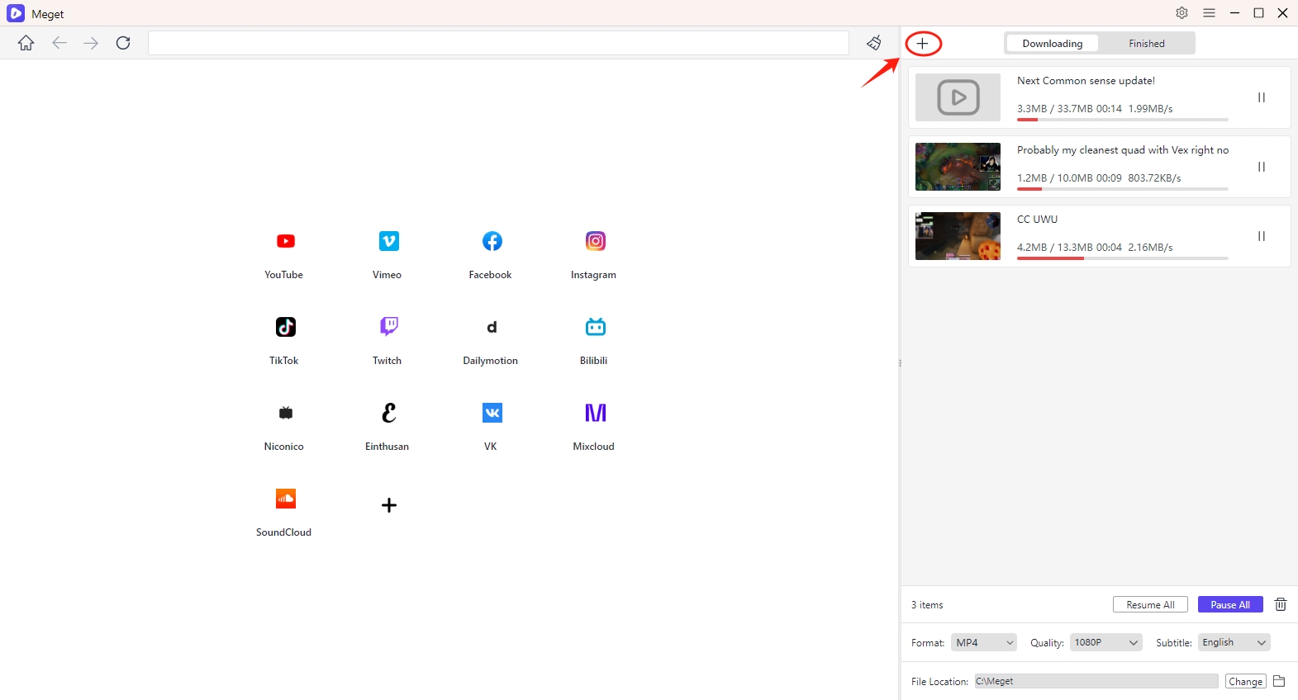Click the 'Next Common sense update!' placeholder thumbnail
This screenshot has width=1298, height=700.
(958, 97)
